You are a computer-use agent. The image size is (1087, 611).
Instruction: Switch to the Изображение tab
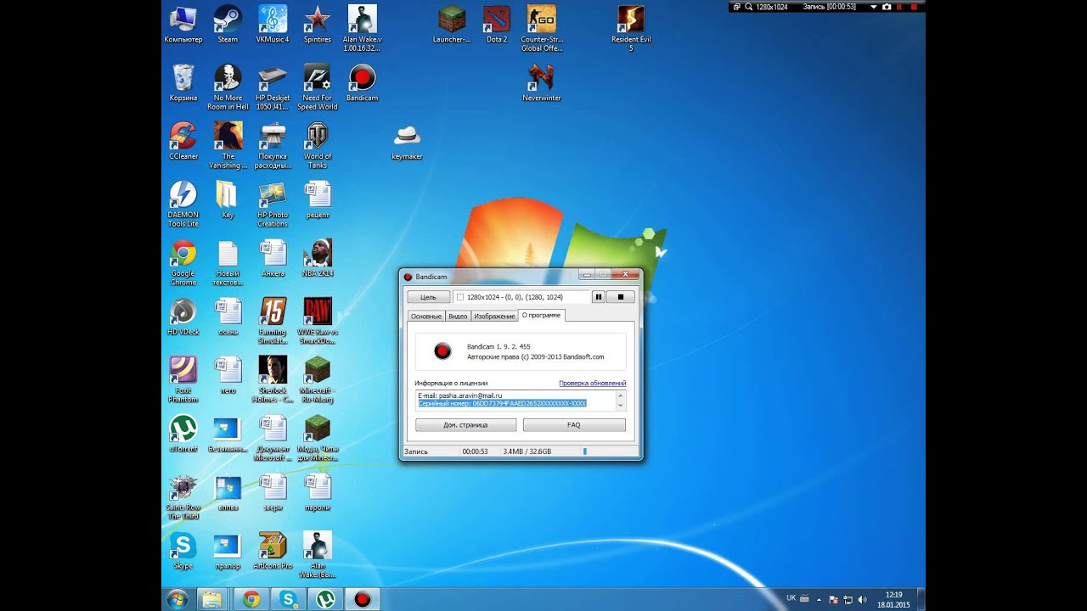click(x=494, y=316)
